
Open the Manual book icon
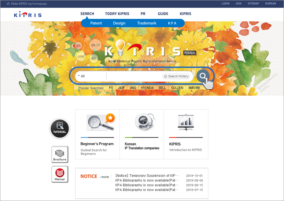[x=60, y=174]
